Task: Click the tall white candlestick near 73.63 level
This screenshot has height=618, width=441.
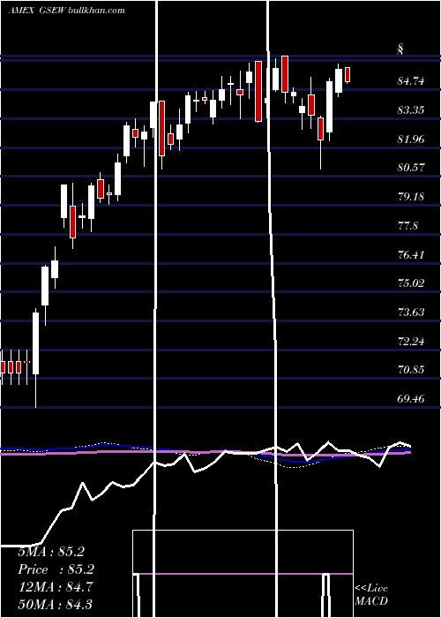Action: tap(36, 343)
